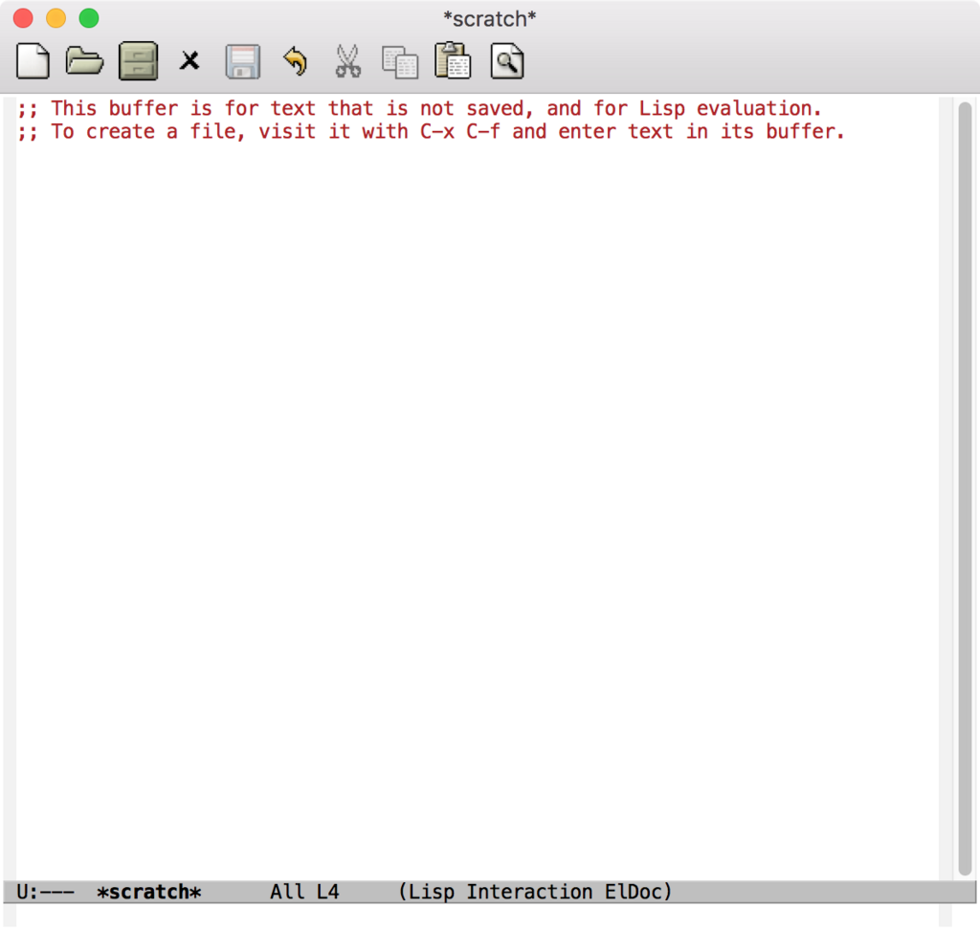The image size is (980, 930).
Task: Cut the selection using the scissors icon
Action: point(347,61)
